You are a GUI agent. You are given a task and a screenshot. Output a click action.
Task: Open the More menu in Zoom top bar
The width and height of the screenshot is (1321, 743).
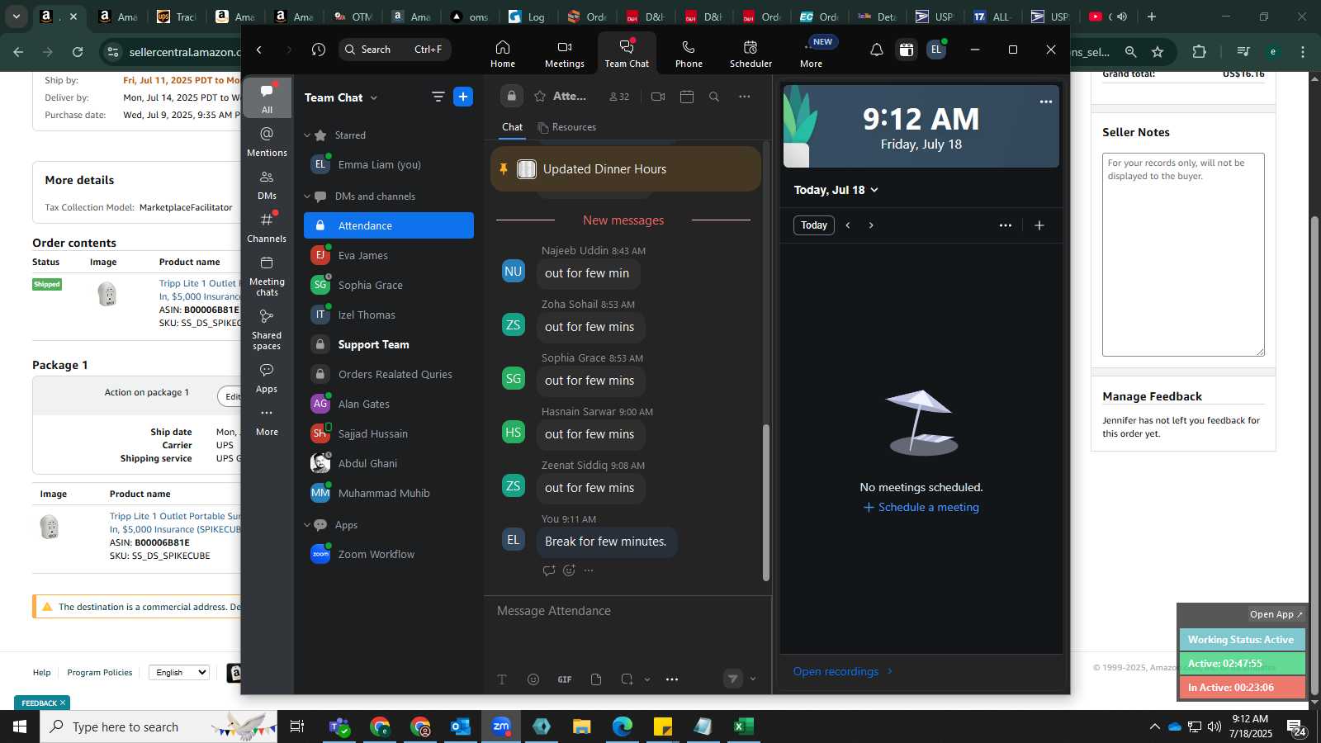coord(811,54)
